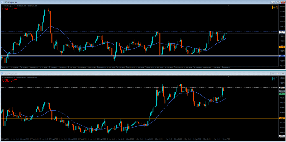
Task: Click the 23 Jul 2025 date label in H4 chart
Action: point(4,67)
